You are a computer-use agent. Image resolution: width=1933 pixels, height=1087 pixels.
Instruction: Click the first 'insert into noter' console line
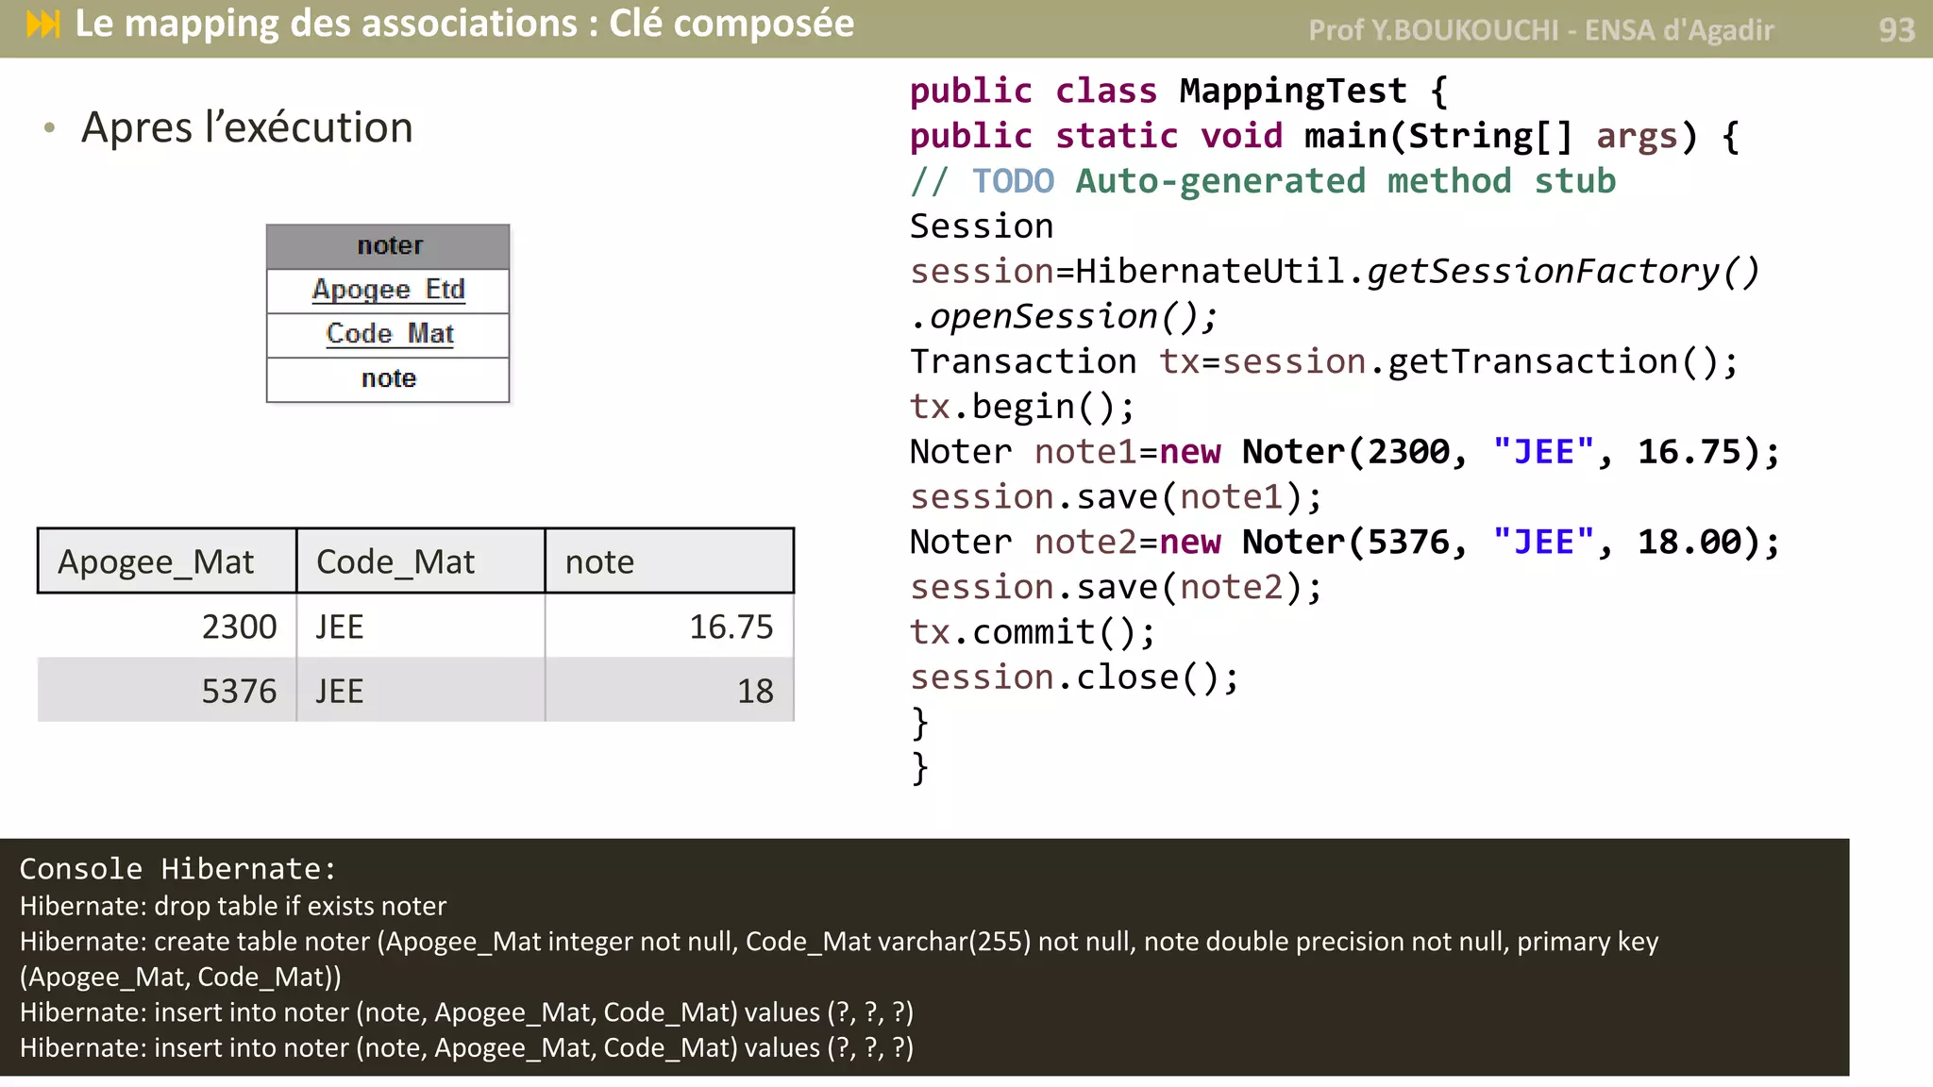tap(467, 1012)
